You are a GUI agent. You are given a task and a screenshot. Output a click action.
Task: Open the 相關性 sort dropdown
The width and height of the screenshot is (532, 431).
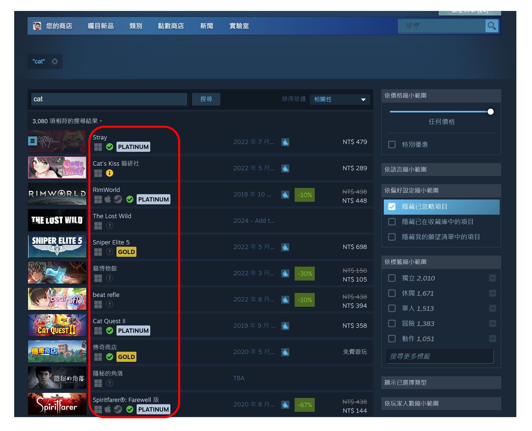(x=339, y=99)
